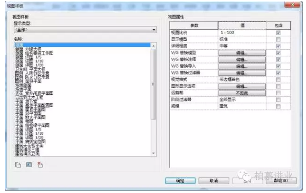306x193 pixels.
Task: Click the template list scroll up arrow
Action: click(x=153, y=45)
